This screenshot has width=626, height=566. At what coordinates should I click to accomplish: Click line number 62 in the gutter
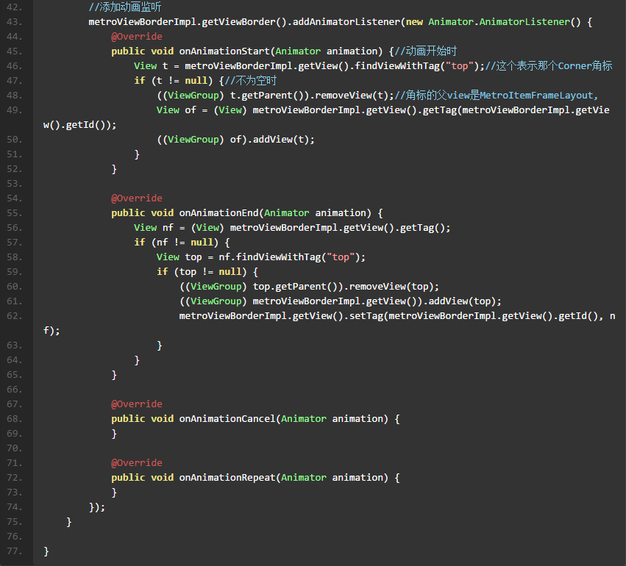[x=15, y=316]
